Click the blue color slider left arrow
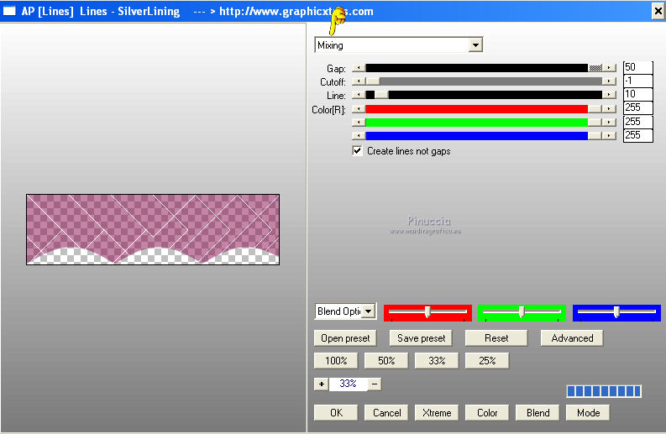This screenshot has width=666, height=434. (359, 135)
